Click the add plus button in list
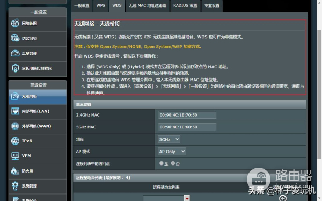The width and height of the screenshot is (322, 201). pos(283,198)
